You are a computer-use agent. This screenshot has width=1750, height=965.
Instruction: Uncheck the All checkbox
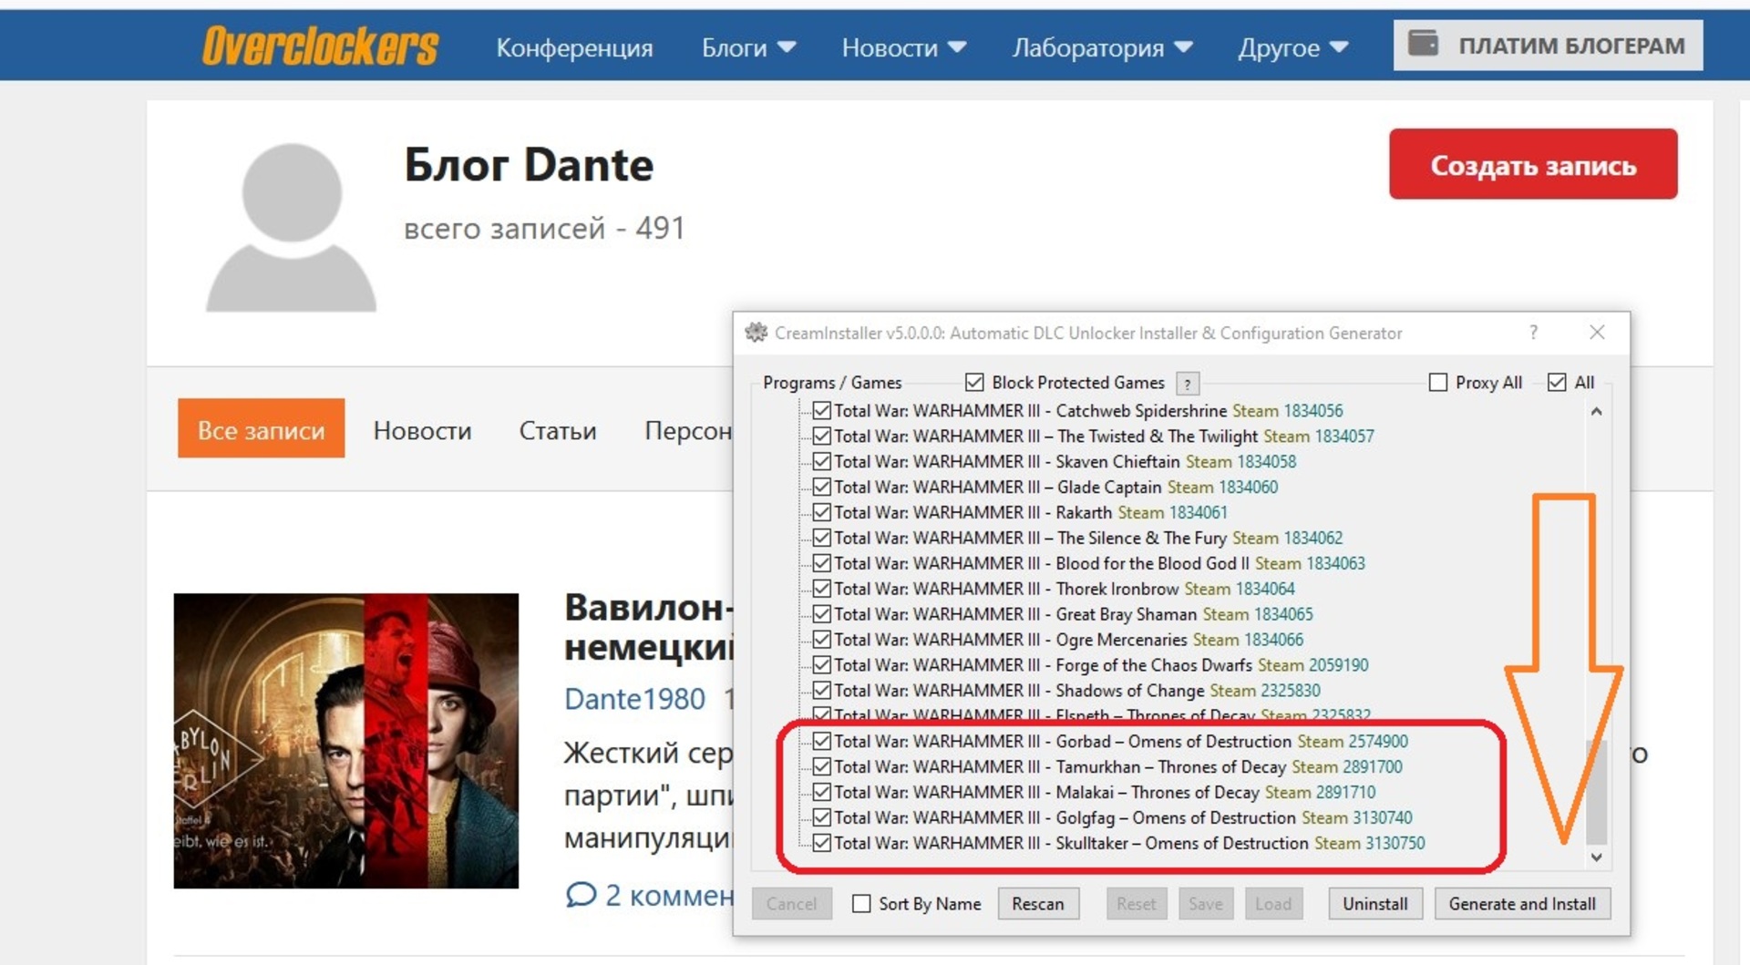1557,383
